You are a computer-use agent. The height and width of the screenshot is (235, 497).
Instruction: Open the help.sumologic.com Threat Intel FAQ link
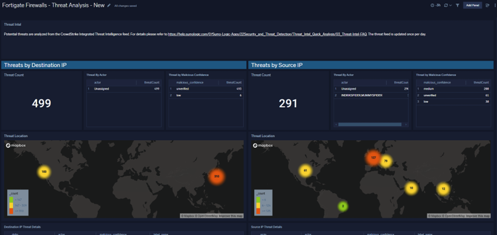coord(267,34)
